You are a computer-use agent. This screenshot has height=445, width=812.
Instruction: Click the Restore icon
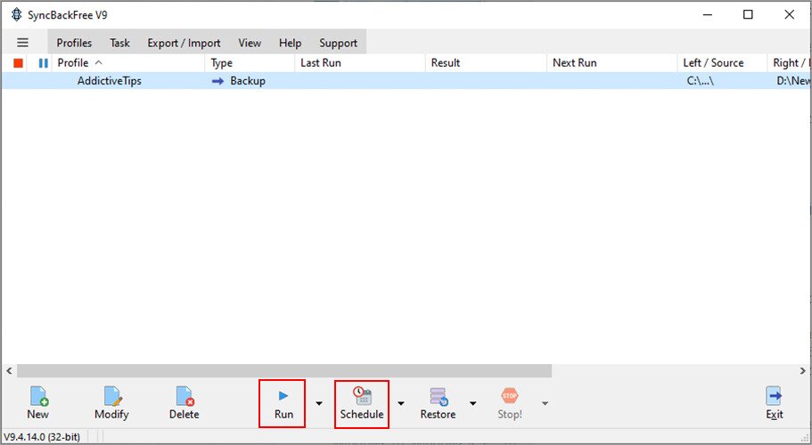coord(439,403)
